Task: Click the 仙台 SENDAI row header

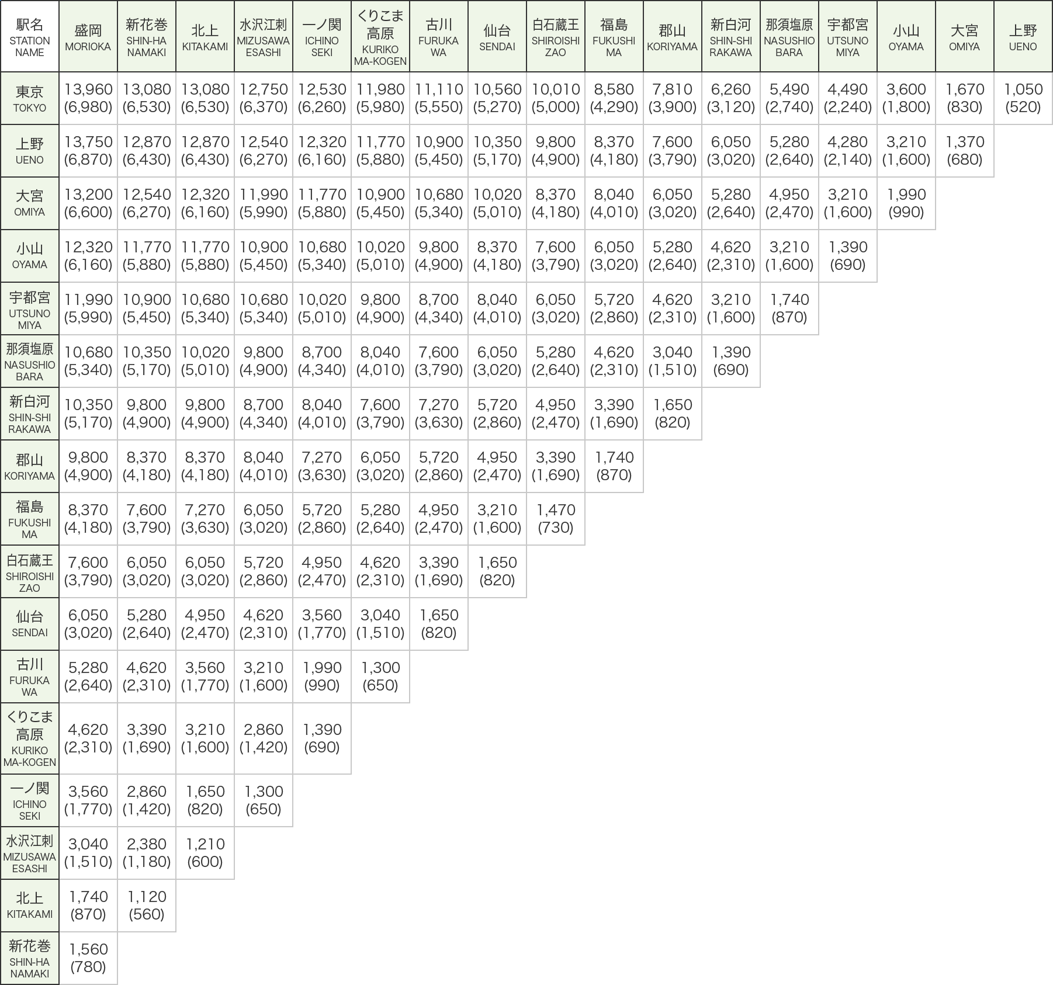Action: (x=29, y=624)
